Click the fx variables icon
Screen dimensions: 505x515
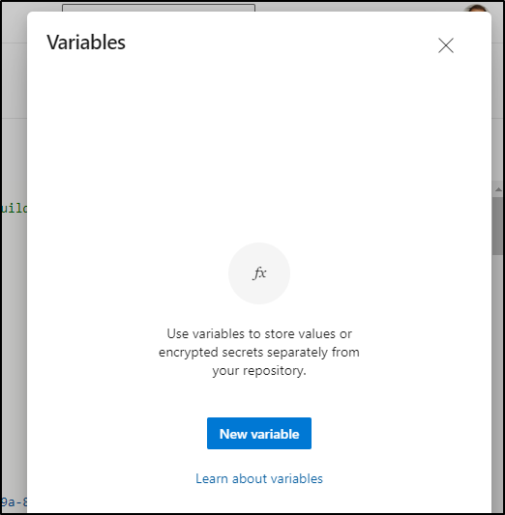click(x=259, y=272)
